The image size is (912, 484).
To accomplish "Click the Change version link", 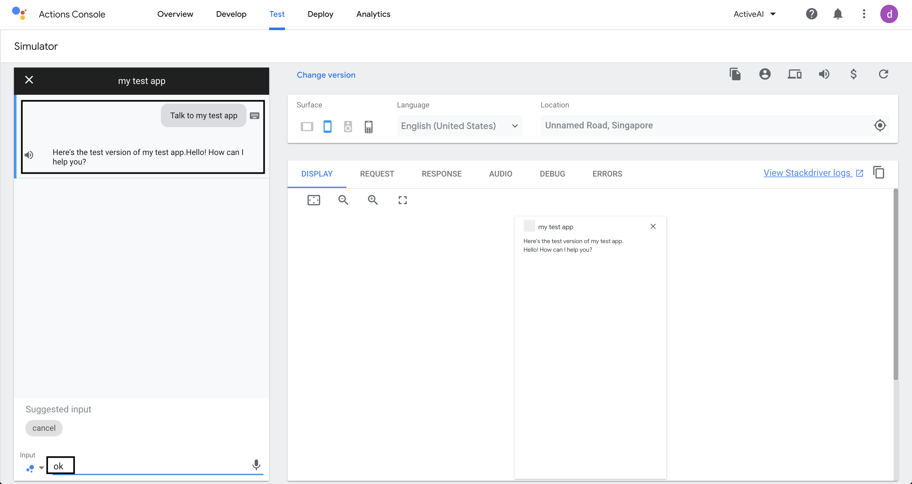I will pos(326,75).
